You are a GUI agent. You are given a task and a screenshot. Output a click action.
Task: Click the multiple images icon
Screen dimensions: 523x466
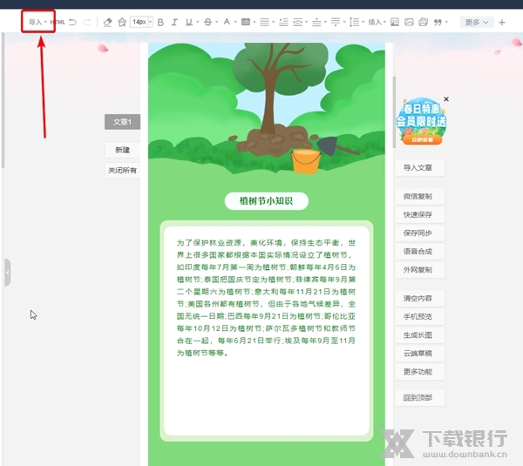(x=424, y=22)
